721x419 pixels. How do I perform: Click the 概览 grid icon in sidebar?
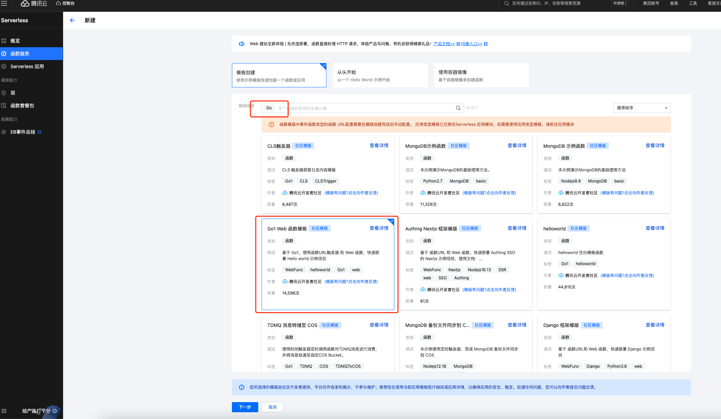[x=4, y=41]
